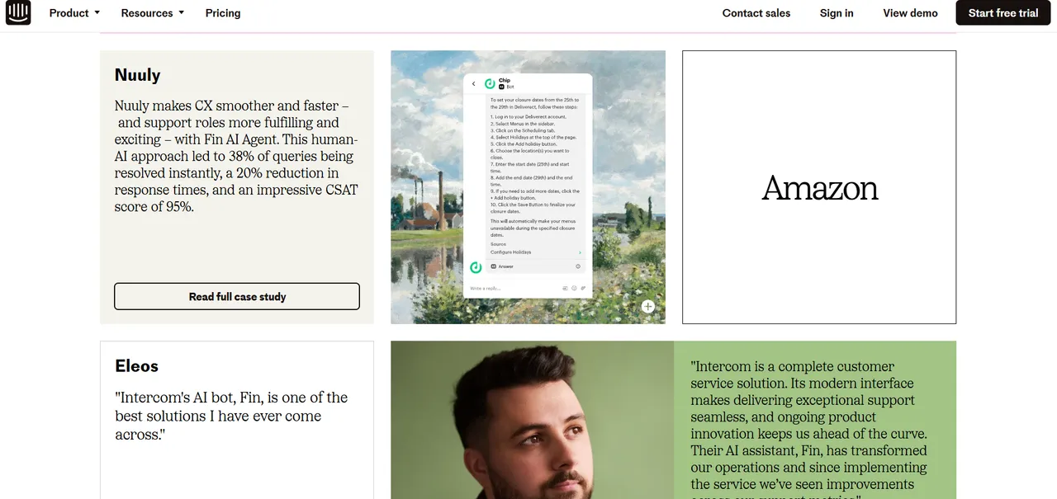Click the info icon beside Answer label
This screenshot has height=499, width=1057.
pyautogui.click(x=578, y=266)
